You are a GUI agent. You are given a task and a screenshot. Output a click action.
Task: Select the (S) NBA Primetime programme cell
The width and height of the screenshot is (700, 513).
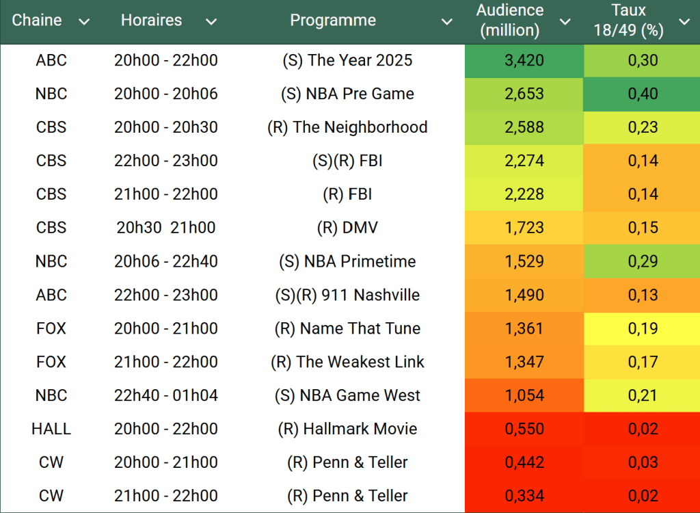click(x=347, y=261)
